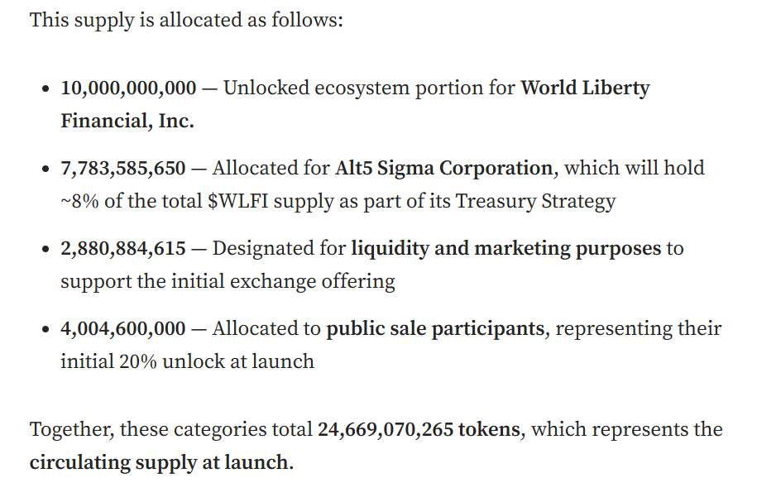Image resolution: width=757 pixels, height=497 pixels.
Task: Click the bullet point before 7,783,585,650
Action: coord(46,169)
